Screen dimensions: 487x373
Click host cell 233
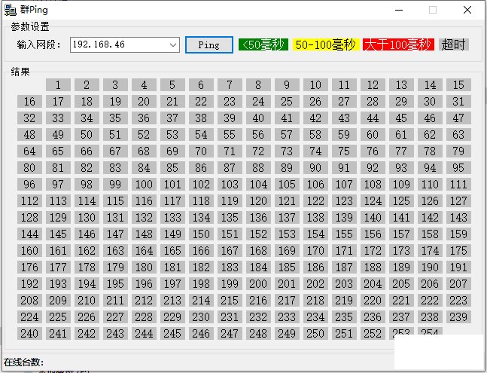click(287, 317)
